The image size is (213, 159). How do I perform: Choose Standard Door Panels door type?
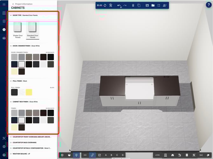point(32,30)
